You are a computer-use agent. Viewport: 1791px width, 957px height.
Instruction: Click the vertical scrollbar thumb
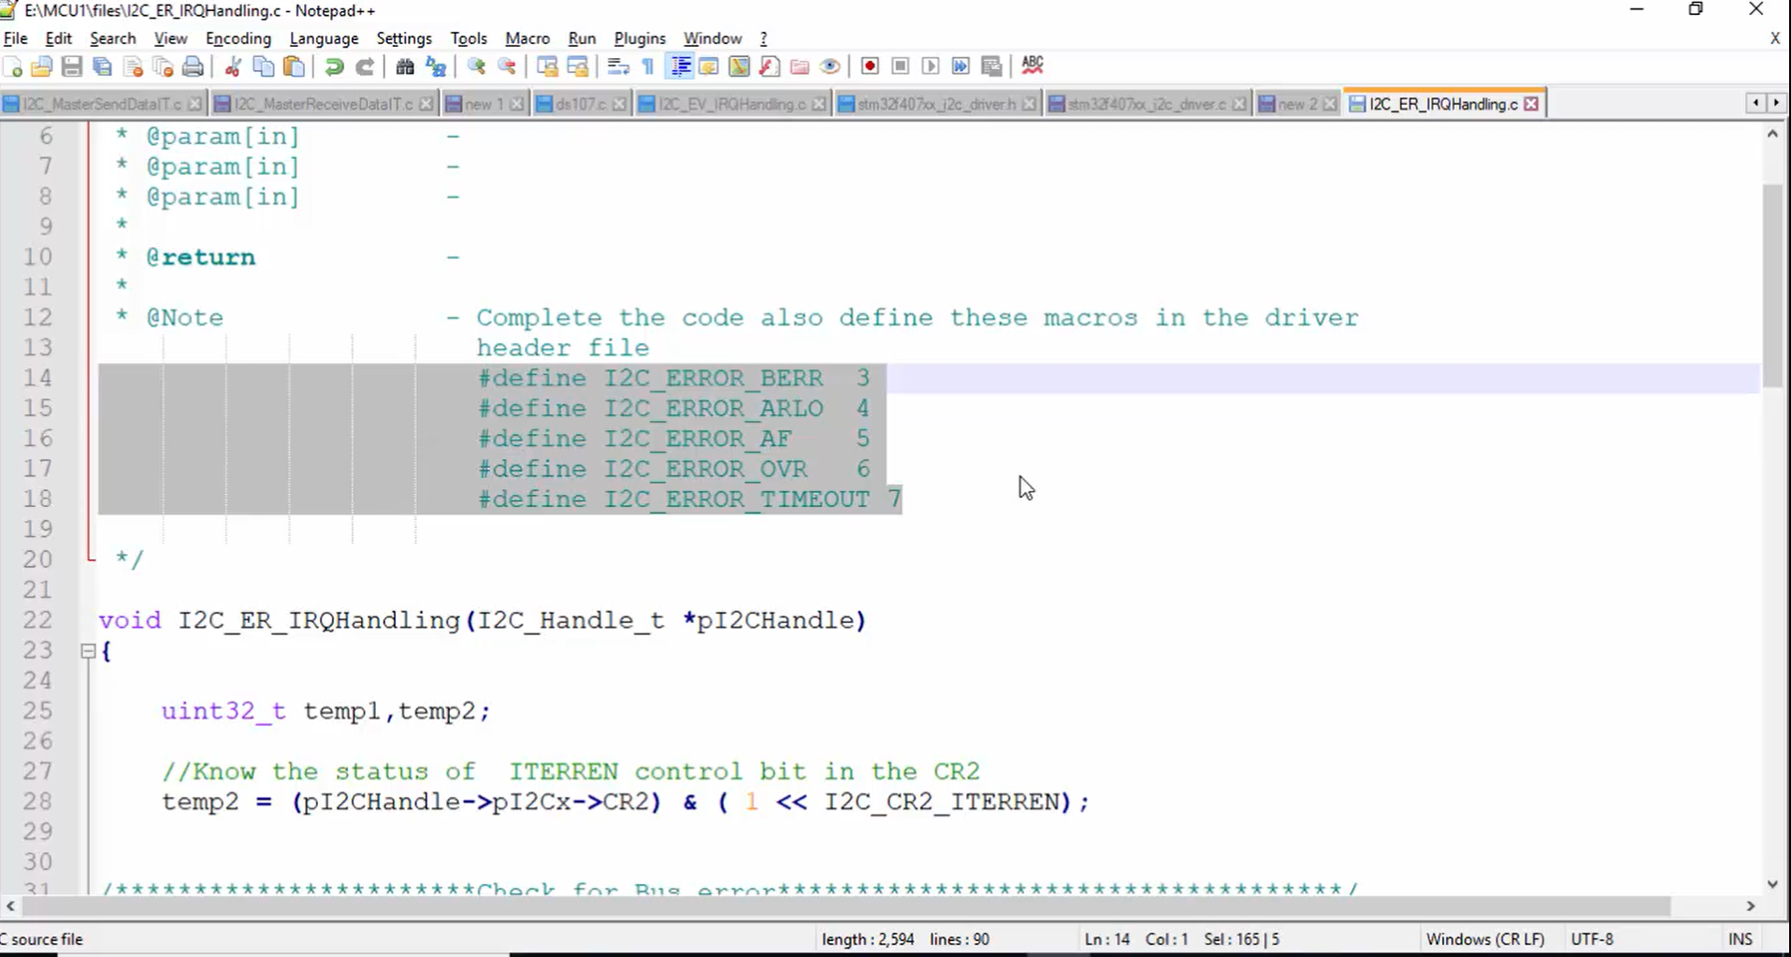click(1772, 287)
